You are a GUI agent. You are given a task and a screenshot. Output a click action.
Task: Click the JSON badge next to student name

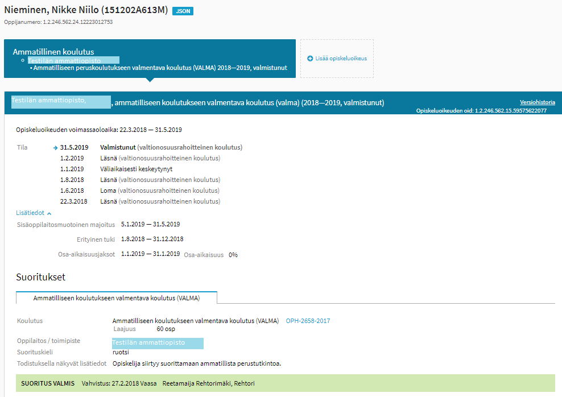coord(183,11)
